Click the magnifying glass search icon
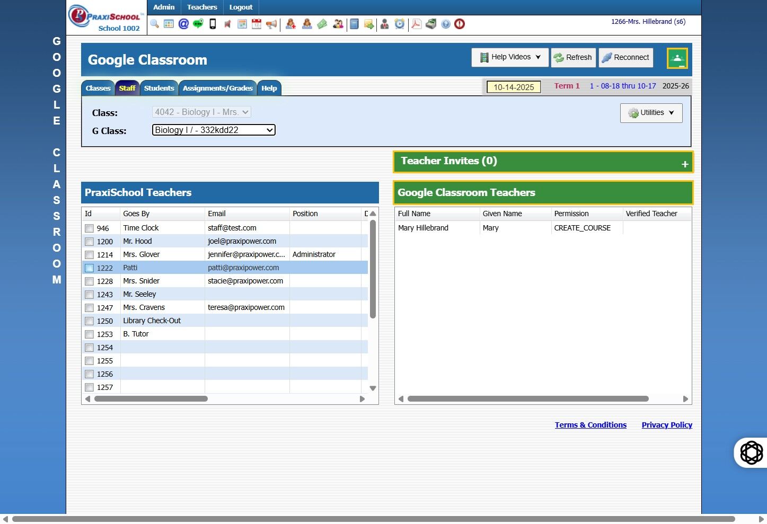Image resolution: width=767 pixels, height=524 pixels. point(154,24)
